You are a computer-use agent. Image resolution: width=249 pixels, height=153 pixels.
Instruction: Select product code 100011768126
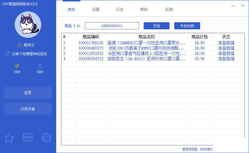coord(91,43)
